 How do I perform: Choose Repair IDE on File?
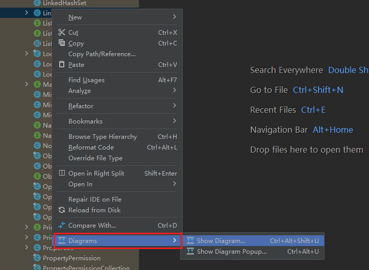click(x=94, y=200)
